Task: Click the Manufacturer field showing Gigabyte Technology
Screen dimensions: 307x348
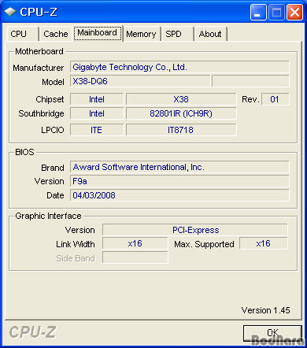Action: click(179, 67)
